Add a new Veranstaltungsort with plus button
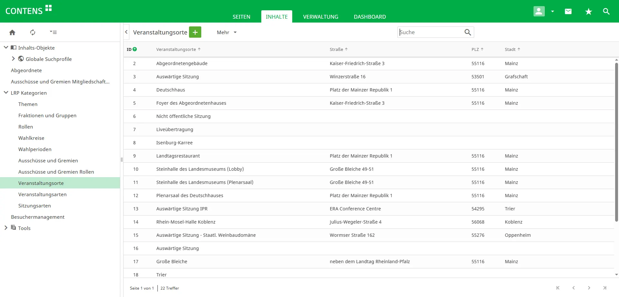Screen dimensions: 619x297 (195, 32)
